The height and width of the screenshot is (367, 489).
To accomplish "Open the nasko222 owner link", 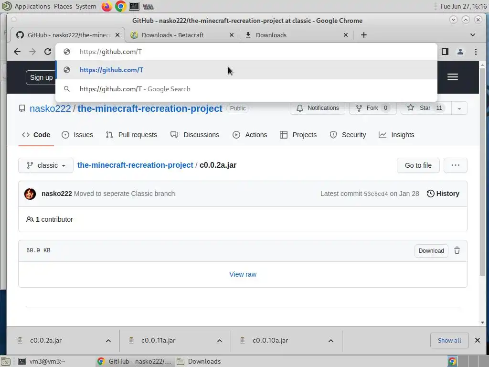I will [x=50, y=108].
